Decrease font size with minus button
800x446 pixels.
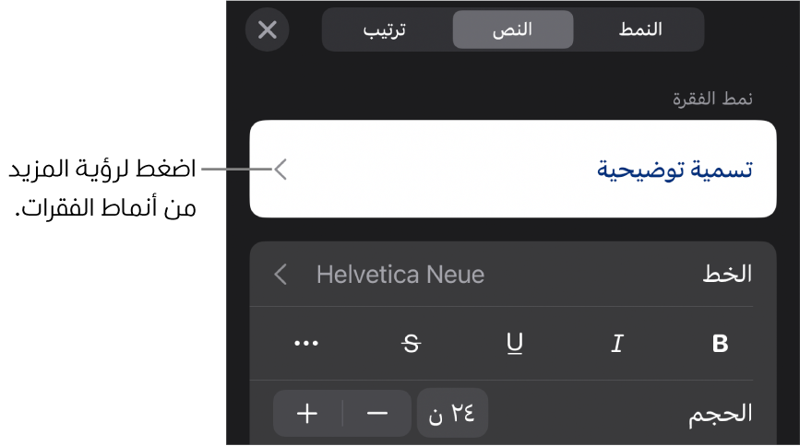377,414
